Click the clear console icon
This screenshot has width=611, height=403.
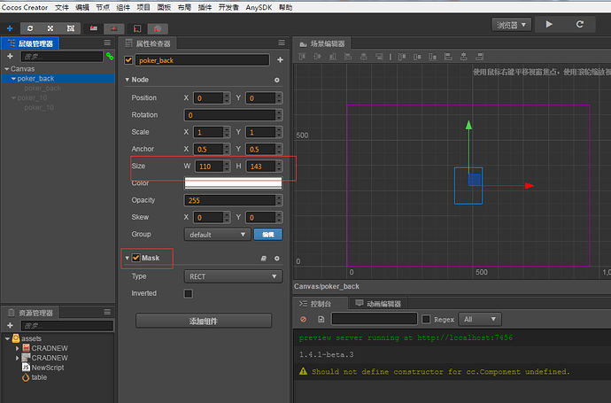(304, 319)
